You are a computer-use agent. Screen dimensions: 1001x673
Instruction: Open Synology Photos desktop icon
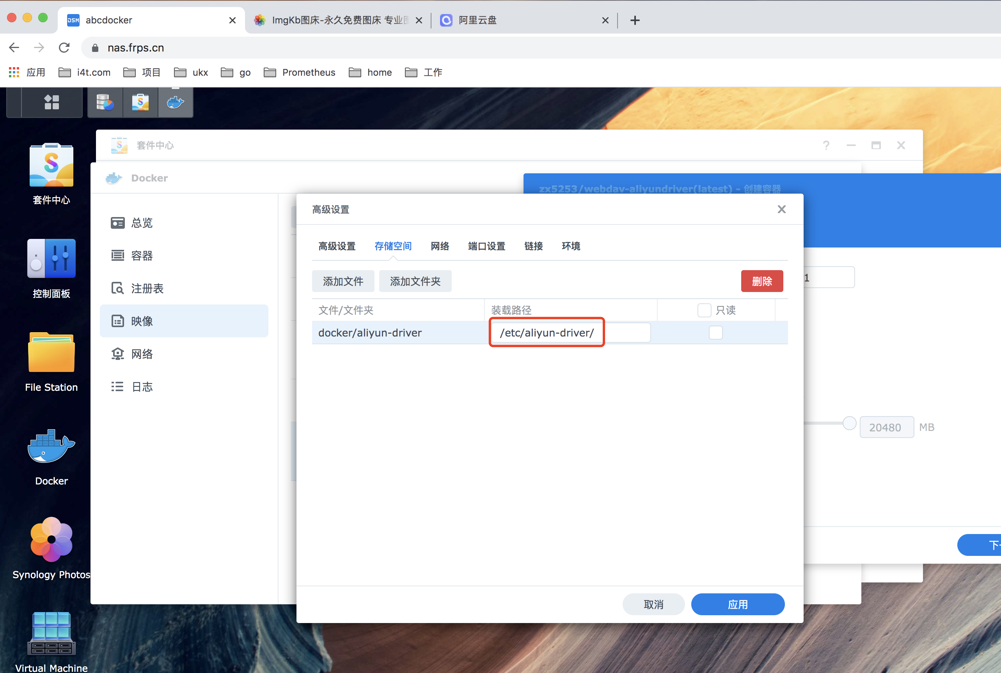(x=51, y=548)
